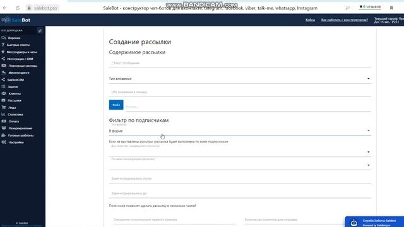Focus the Зарегистрировались после field
404x227 pixels.
240,178
